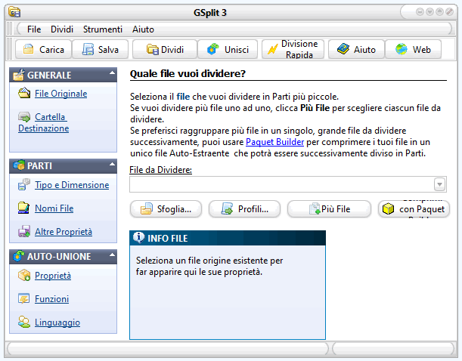Click the Web toolbar button
Viewport: 462px width, 361px height.
pyautogui.click(x=413, y=49)
